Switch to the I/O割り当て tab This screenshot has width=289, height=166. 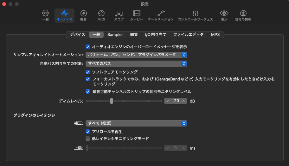click(155, 35)
